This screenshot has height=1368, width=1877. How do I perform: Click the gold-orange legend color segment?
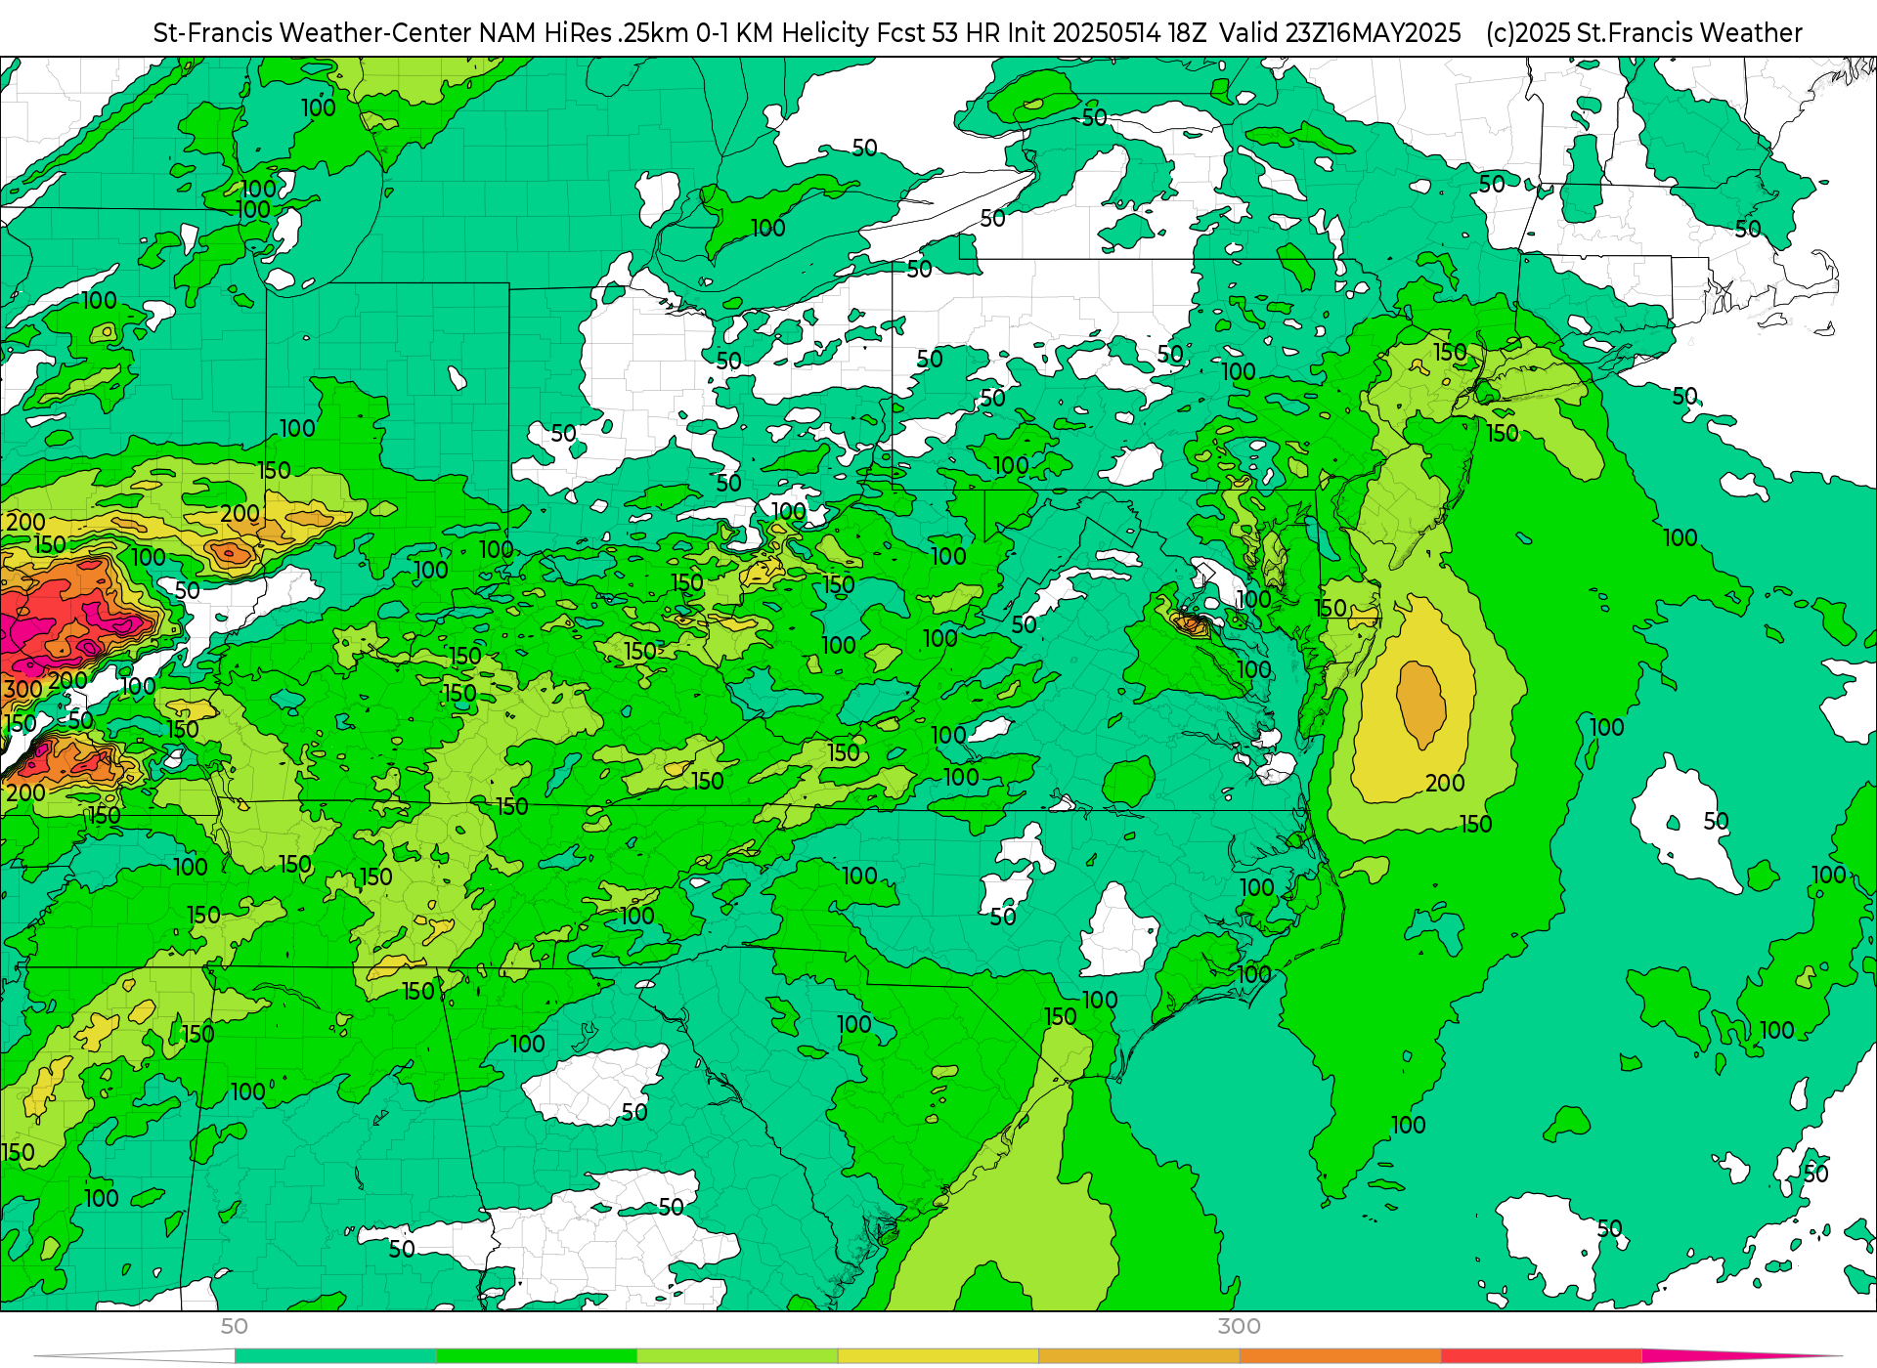click(1139, 1356)
